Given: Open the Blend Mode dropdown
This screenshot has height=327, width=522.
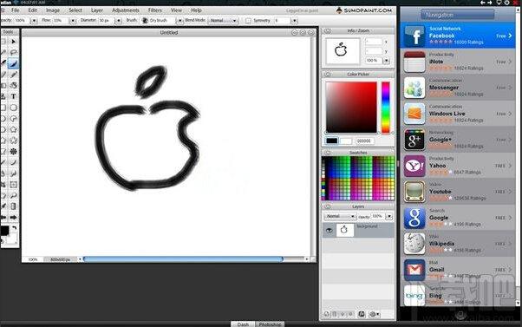Looking at the screenshot, I should pos(223,21).
